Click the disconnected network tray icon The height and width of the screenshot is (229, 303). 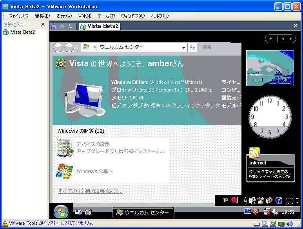click(x=267, y=212)
